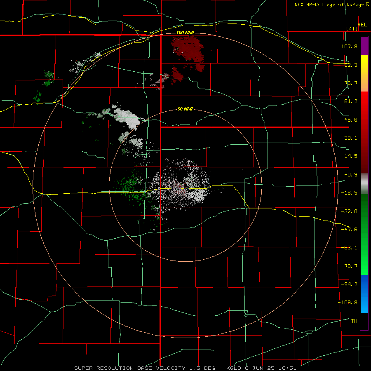Image resolution: width=371 pixels, height=371 pixels.
Task: Click the 76.7 velocity scale value
Action: (351, 83)
